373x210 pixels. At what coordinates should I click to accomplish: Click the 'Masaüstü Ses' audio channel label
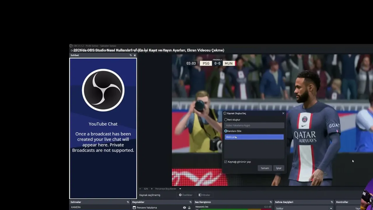pyautogui.click(x=202, y=207)
